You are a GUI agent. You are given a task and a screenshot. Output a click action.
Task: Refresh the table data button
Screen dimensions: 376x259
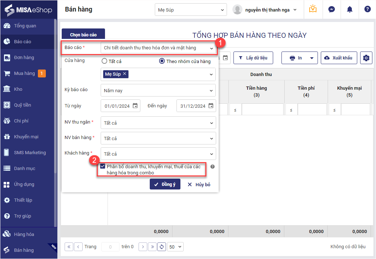point(162,247)
